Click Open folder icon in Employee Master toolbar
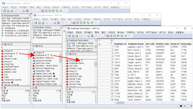 click(12, 11)
